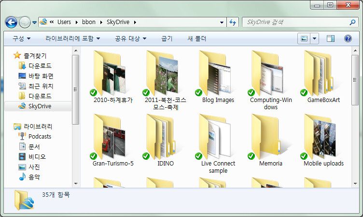Select bbon in the address breadcrumb
The image size is (363, 217).
(x=89, y=22)
